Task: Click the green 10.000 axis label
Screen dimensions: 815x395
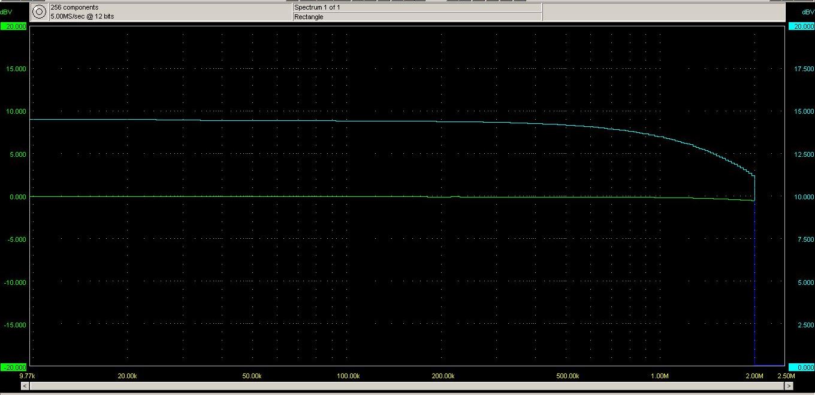Action: pyautogui.click(x=16, y=111)
